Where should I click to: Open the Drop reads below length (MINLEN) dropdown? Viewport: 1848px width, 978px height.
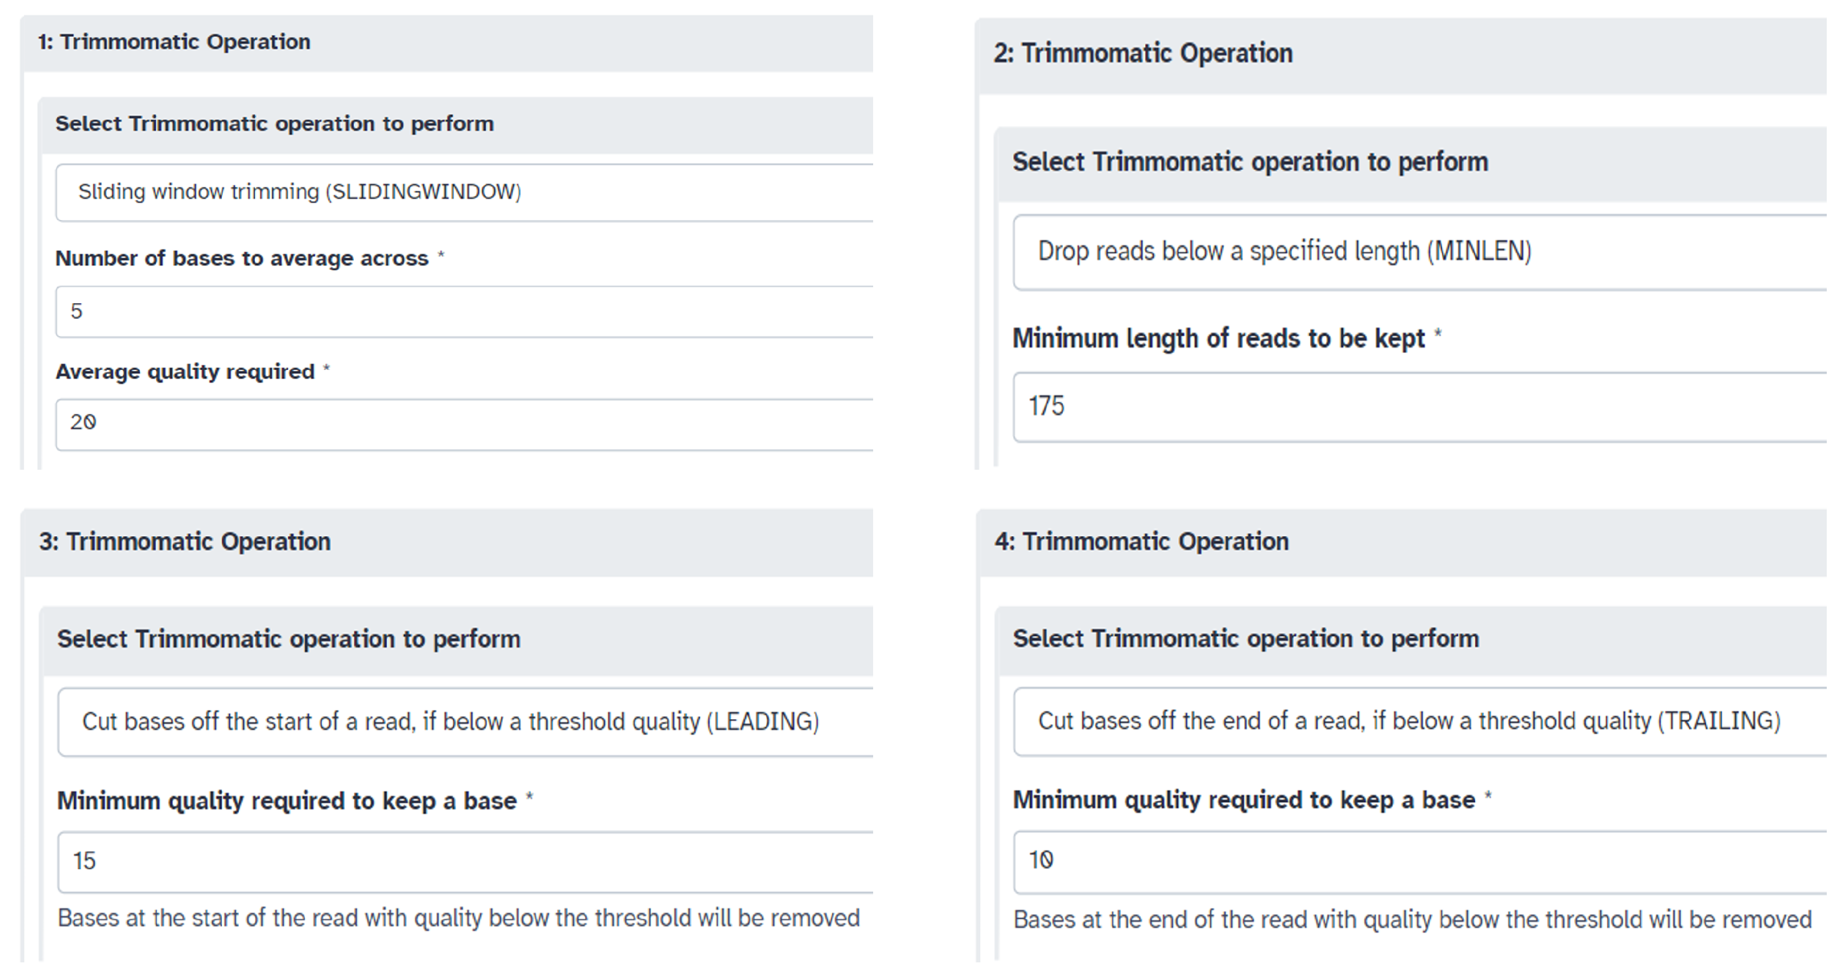point(1419,252)
